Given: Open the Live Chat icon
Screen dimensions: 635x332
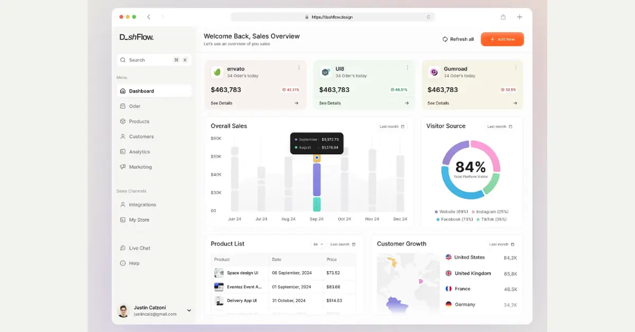Looking at the screenshot, I should (123, 248).
